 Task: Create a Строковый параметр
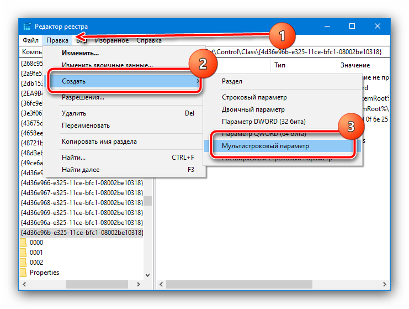click(283, 97)
